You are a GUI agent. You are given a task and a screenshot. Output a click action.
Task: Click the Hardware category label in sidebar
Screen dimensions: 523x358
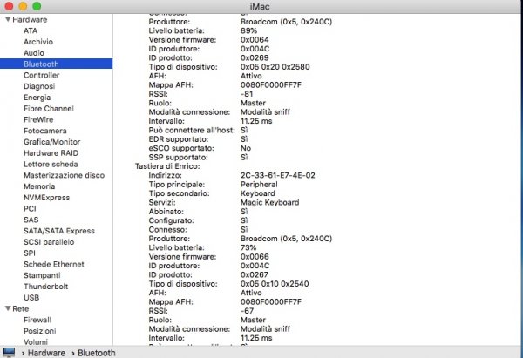tap(30, 19)
